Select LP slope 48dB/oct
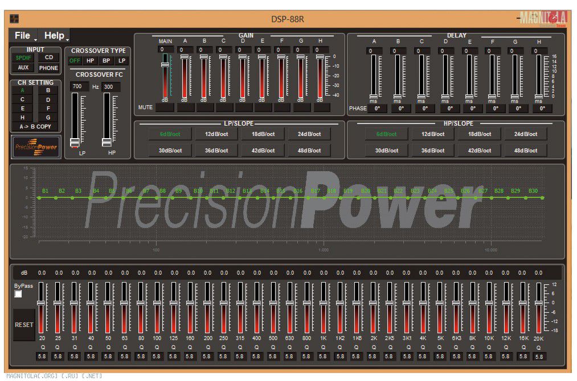The image size is (577, 381). pyautogui.click(x=309, y=151)
